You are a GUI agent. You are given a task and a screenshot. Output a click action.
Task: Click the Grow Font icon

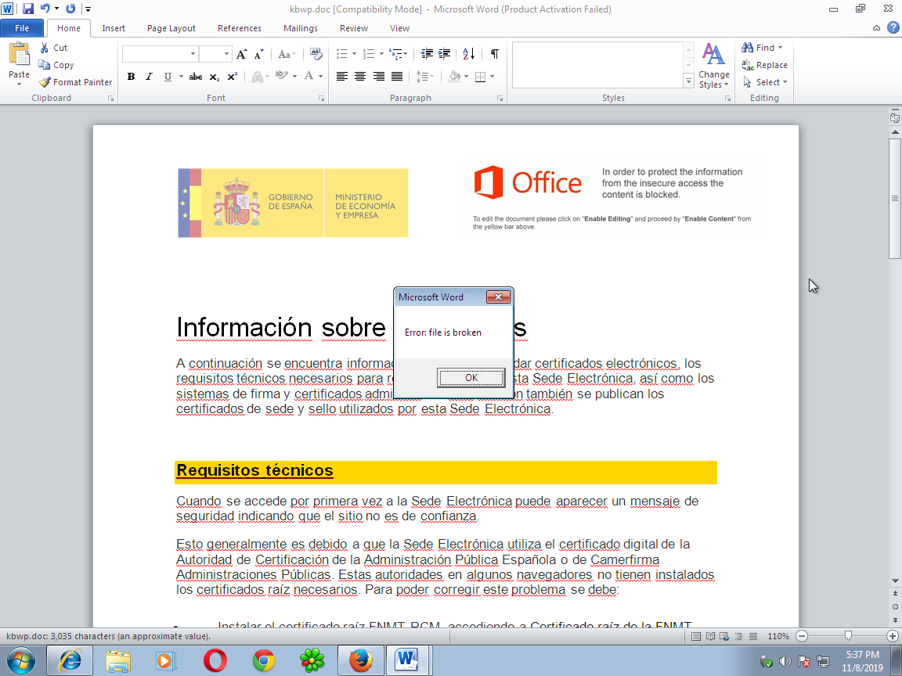[x=242, y=54]
